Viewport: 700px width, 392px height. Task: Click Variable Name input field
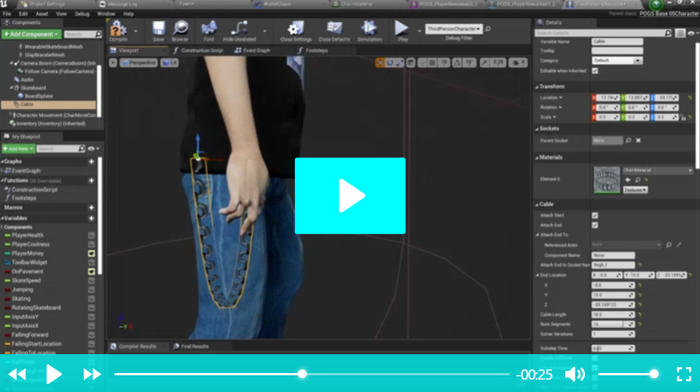point(618,41)
